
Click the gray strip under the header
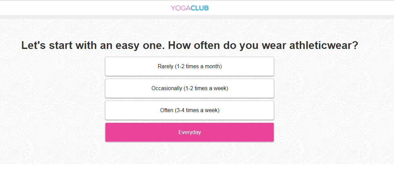(197, 17)
